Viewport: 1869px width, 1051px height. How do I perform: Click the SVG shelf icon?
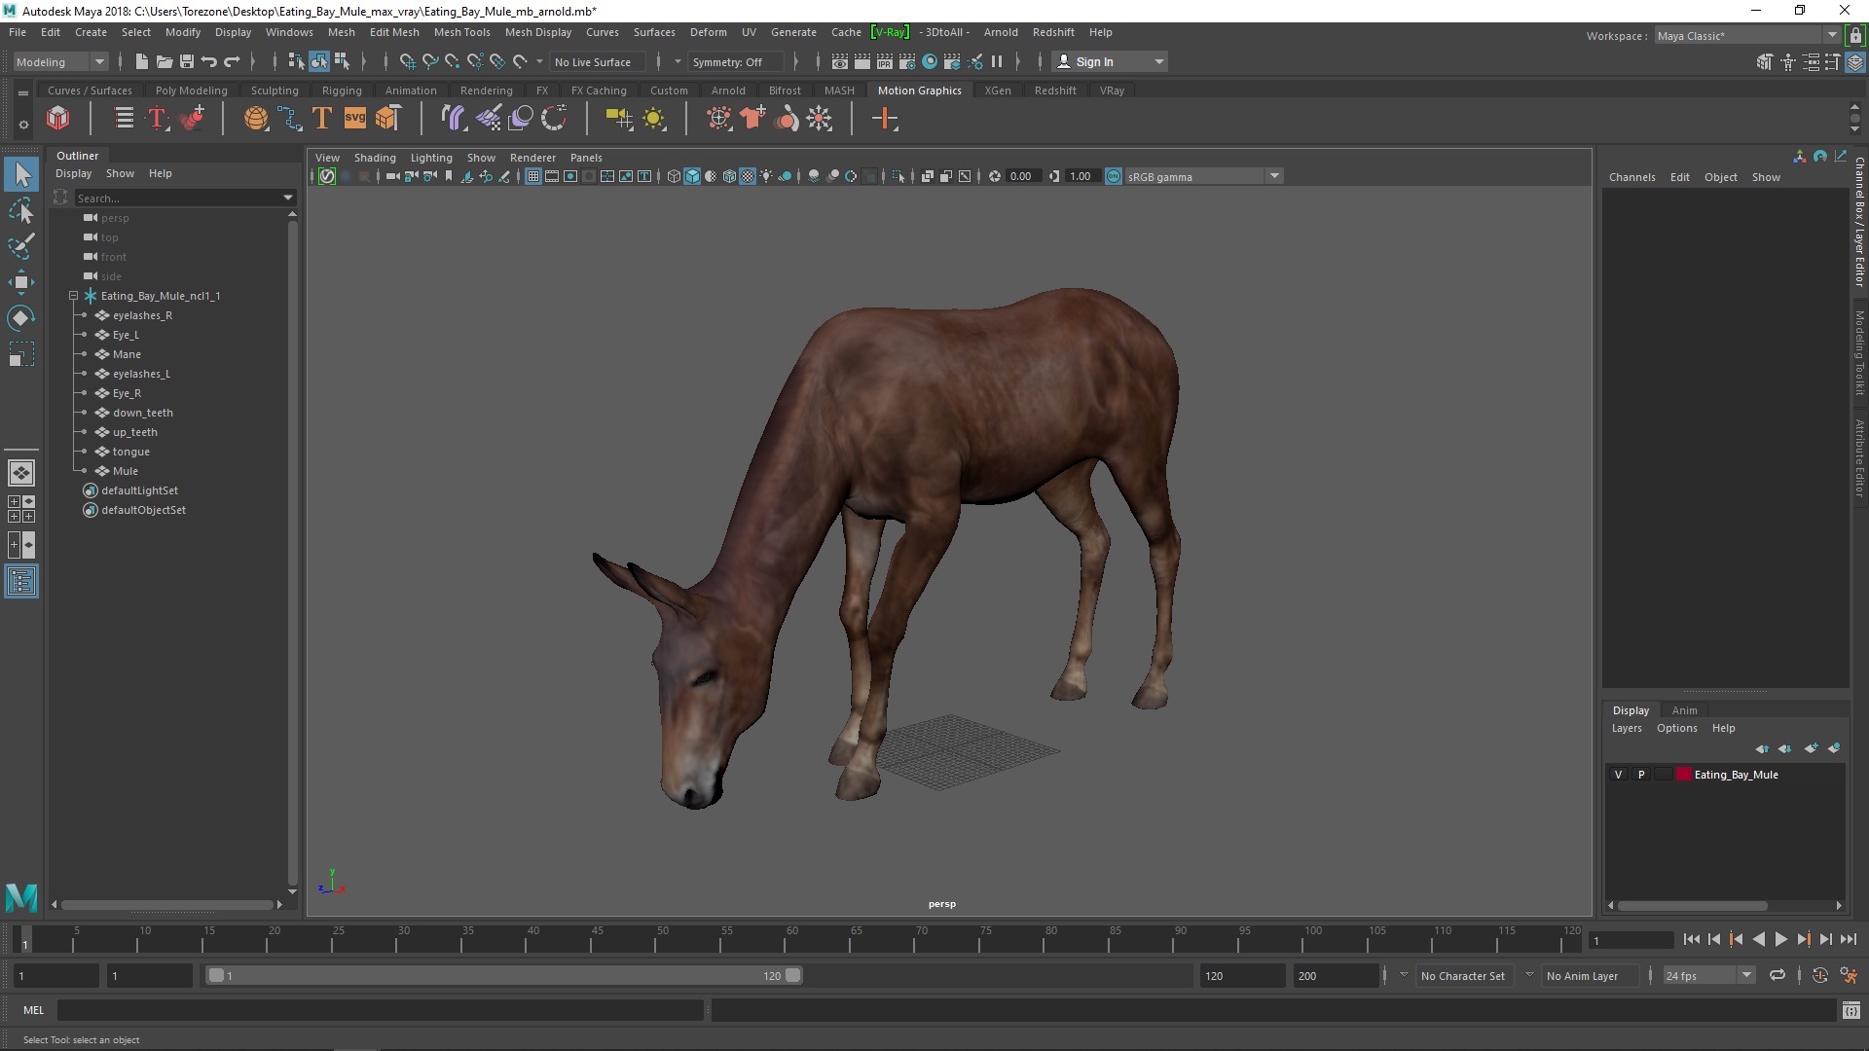pyautogui.click(x=355, y=119)
